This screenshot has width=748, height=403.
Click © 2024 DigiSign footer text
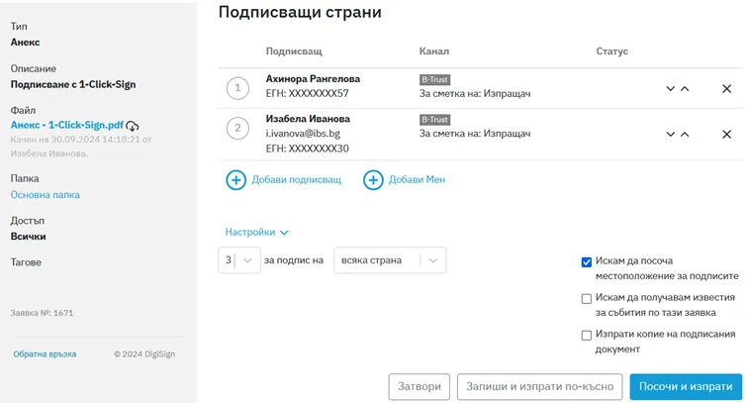(144, 353)
